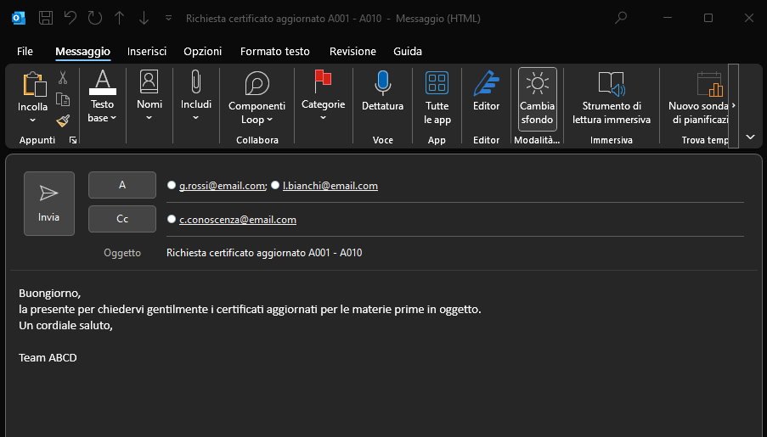
Task: Open the Categorie flag dropdown
Action: point(323,96)
